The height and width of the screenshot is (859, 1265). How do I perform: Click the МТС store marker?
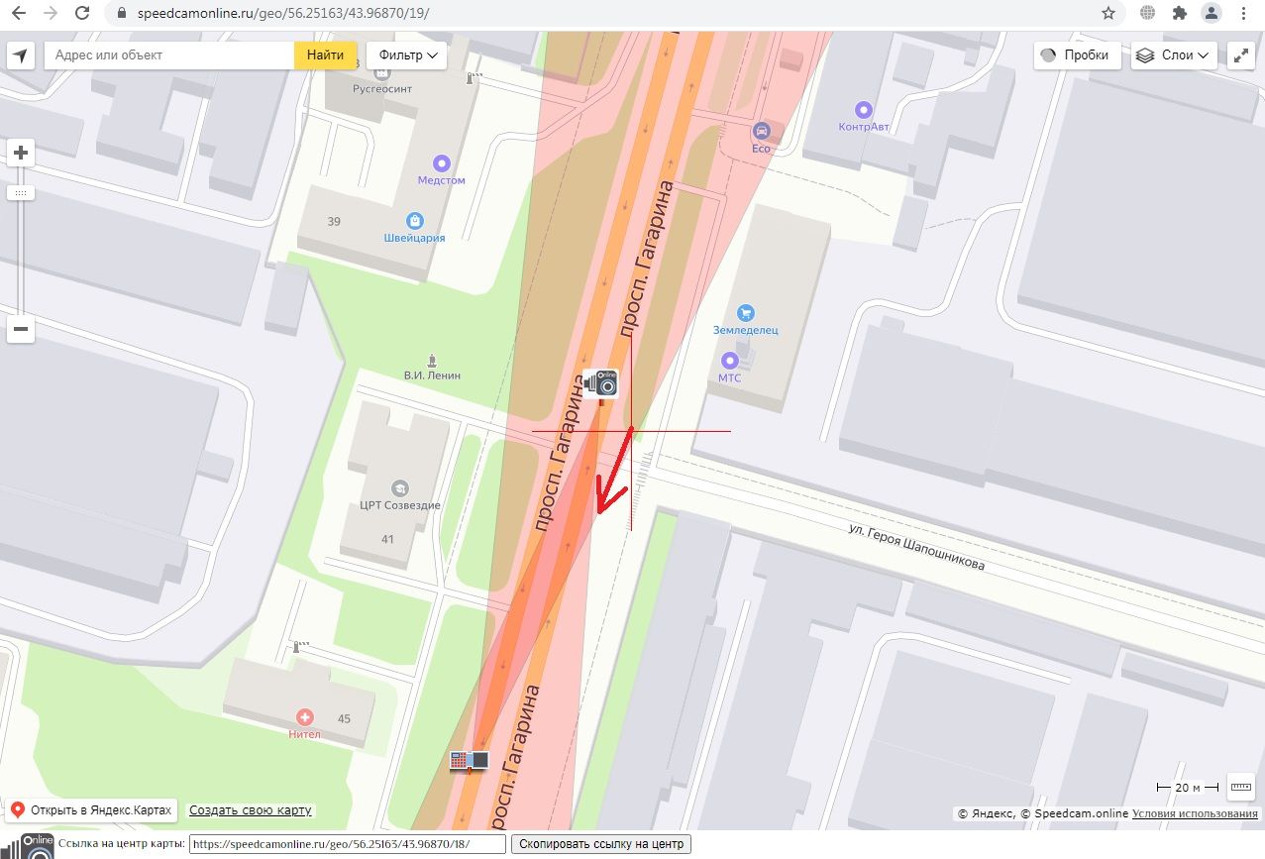tap(730, 361)
